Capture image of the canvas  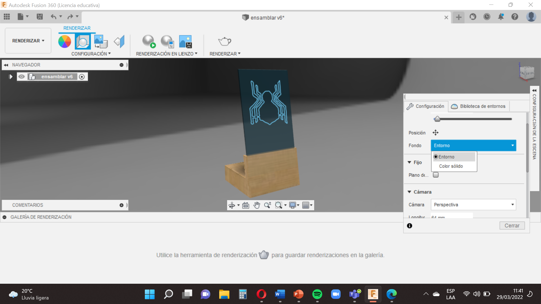coord(185,41)
